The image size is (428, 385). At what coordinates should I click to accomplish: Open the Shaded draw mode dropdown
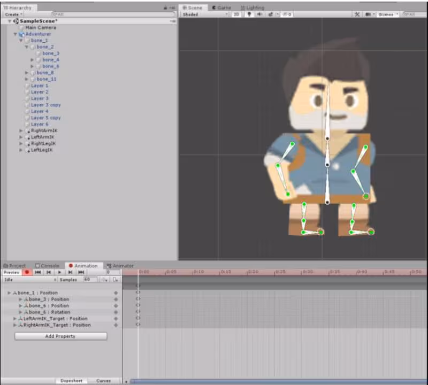[x=205, y=14]
